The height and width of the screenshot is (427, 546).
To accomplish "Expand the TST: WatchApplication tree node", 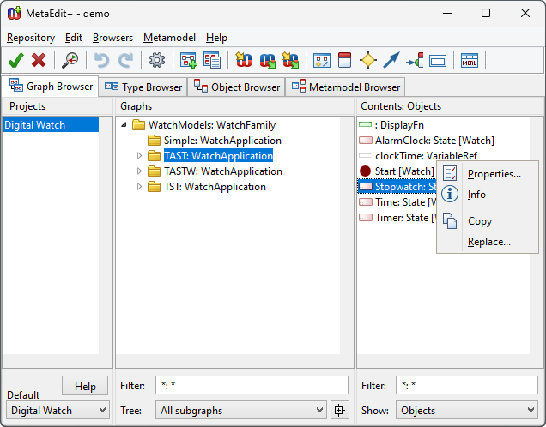I will (x=140, y=187).
